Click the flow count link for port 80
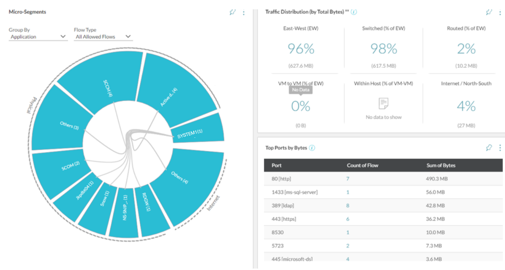This screenshot has height=270, width=505. pyautogui.click(x=347, y=179)
